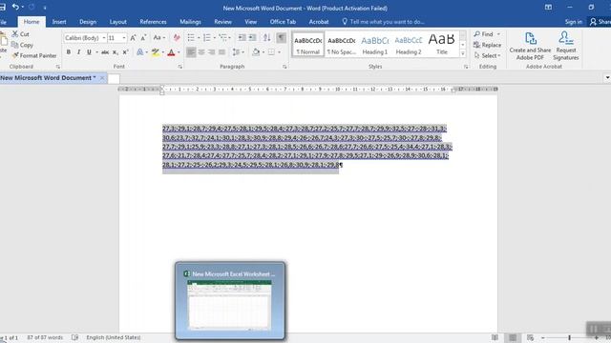Apply the text highlight color marker
The height and width of the screenshot is (343, 611).
[156, 52]
